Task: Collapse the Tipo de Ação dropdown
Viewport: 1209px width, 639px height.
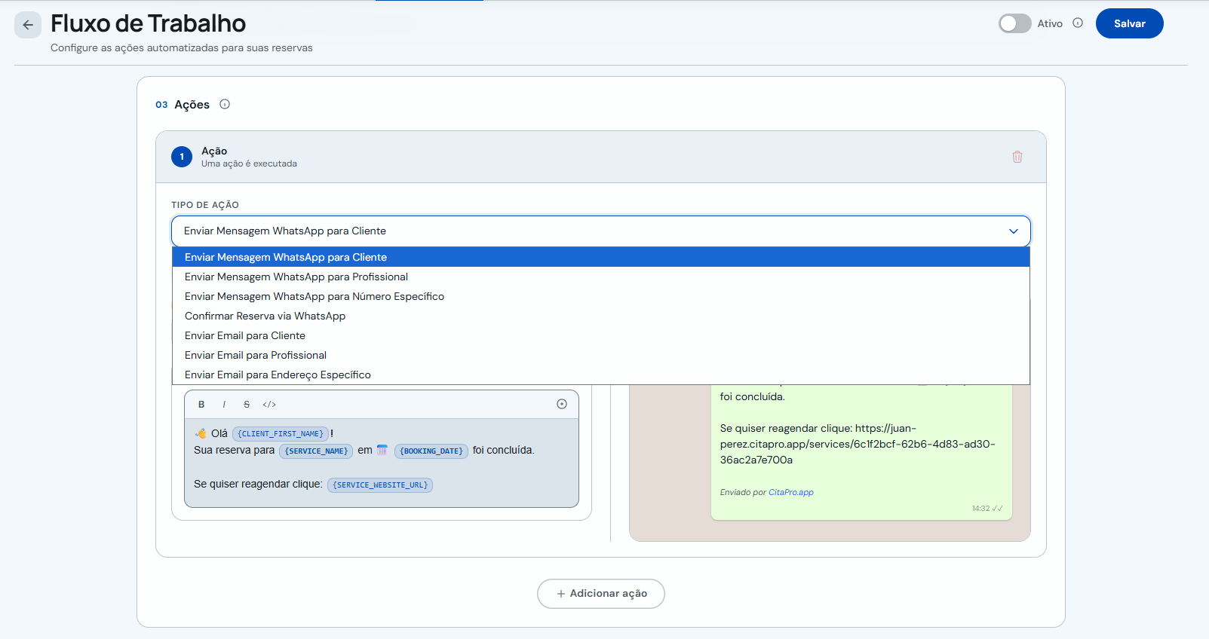Action: pos(601,231)
